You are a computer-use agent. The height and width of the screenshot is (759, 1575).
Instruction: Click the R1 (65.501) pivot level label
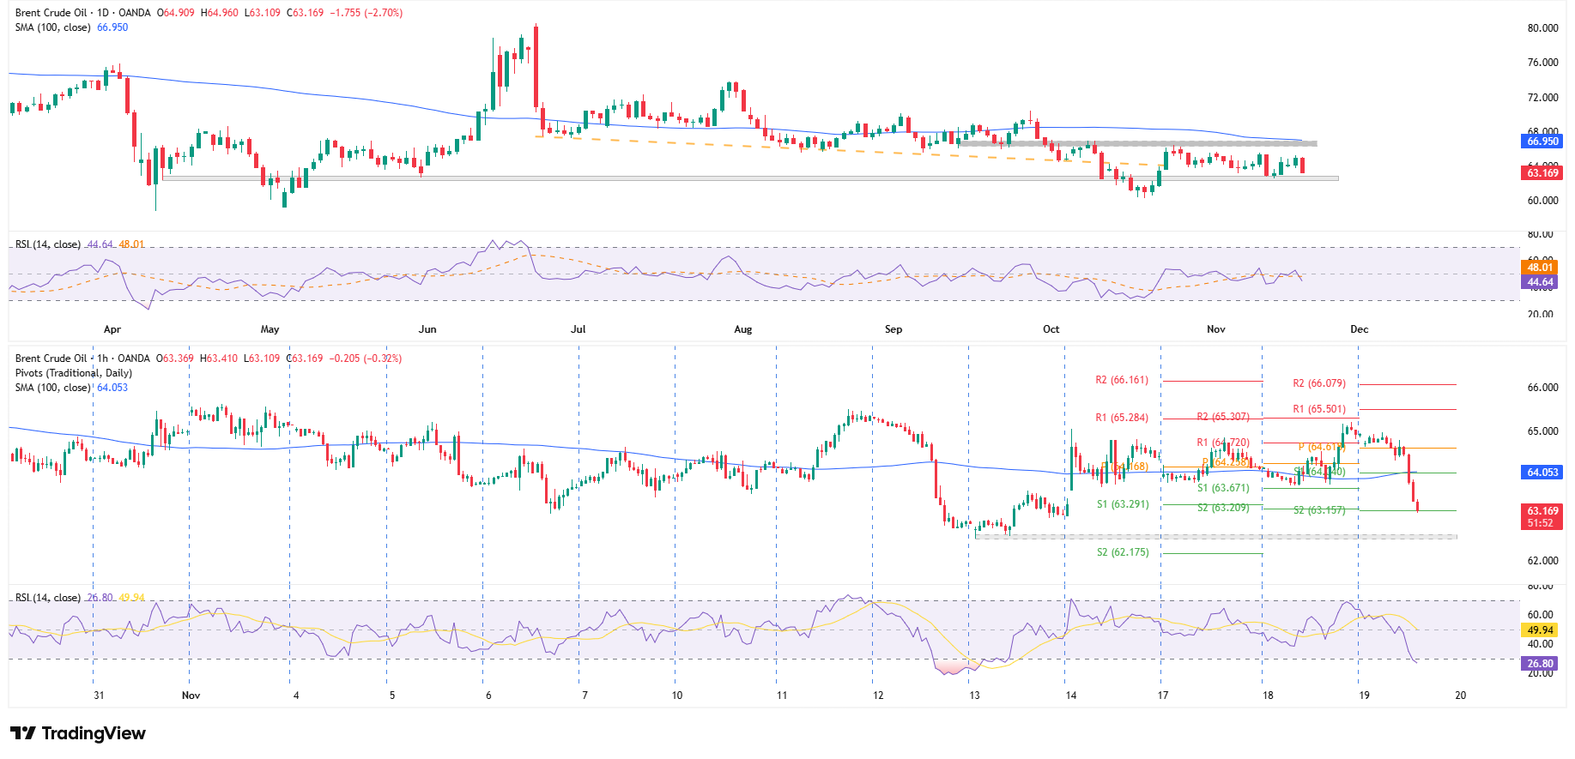coord(1319,409)
